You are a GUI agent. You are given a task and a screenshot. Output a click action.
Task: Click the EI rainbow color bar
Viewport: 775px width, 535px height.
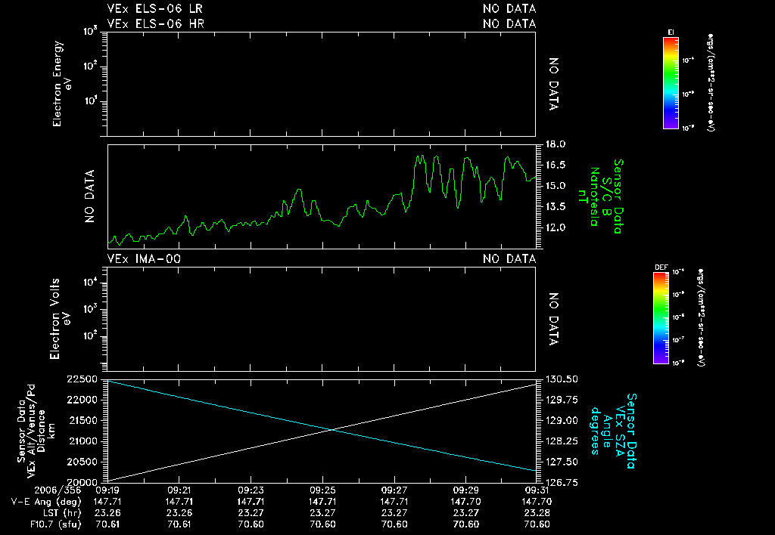tap(671, 83)
